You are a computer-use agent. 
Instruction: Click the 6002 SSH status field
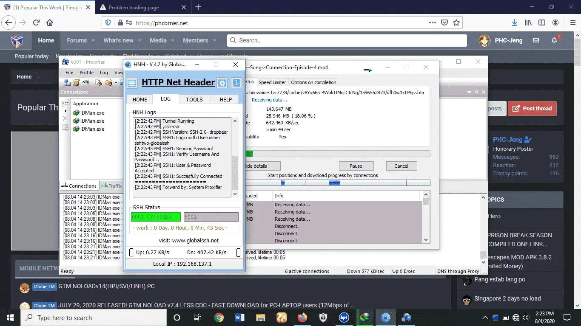211,217
